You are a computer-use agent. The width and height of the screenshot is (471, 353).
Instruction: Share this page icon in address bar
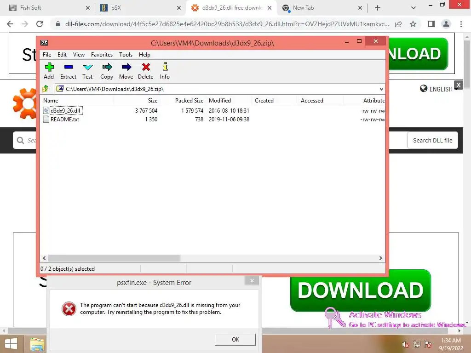tap(398, 24)
